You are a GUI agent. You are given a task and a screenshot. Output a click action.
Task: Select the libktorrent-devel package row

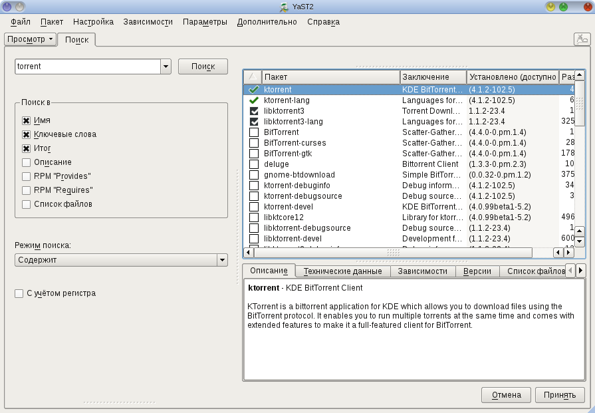point(409,238)
